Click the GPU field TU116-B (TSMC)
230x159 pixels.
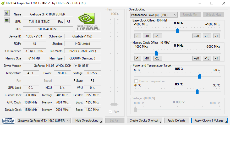[x=40, y=21]
